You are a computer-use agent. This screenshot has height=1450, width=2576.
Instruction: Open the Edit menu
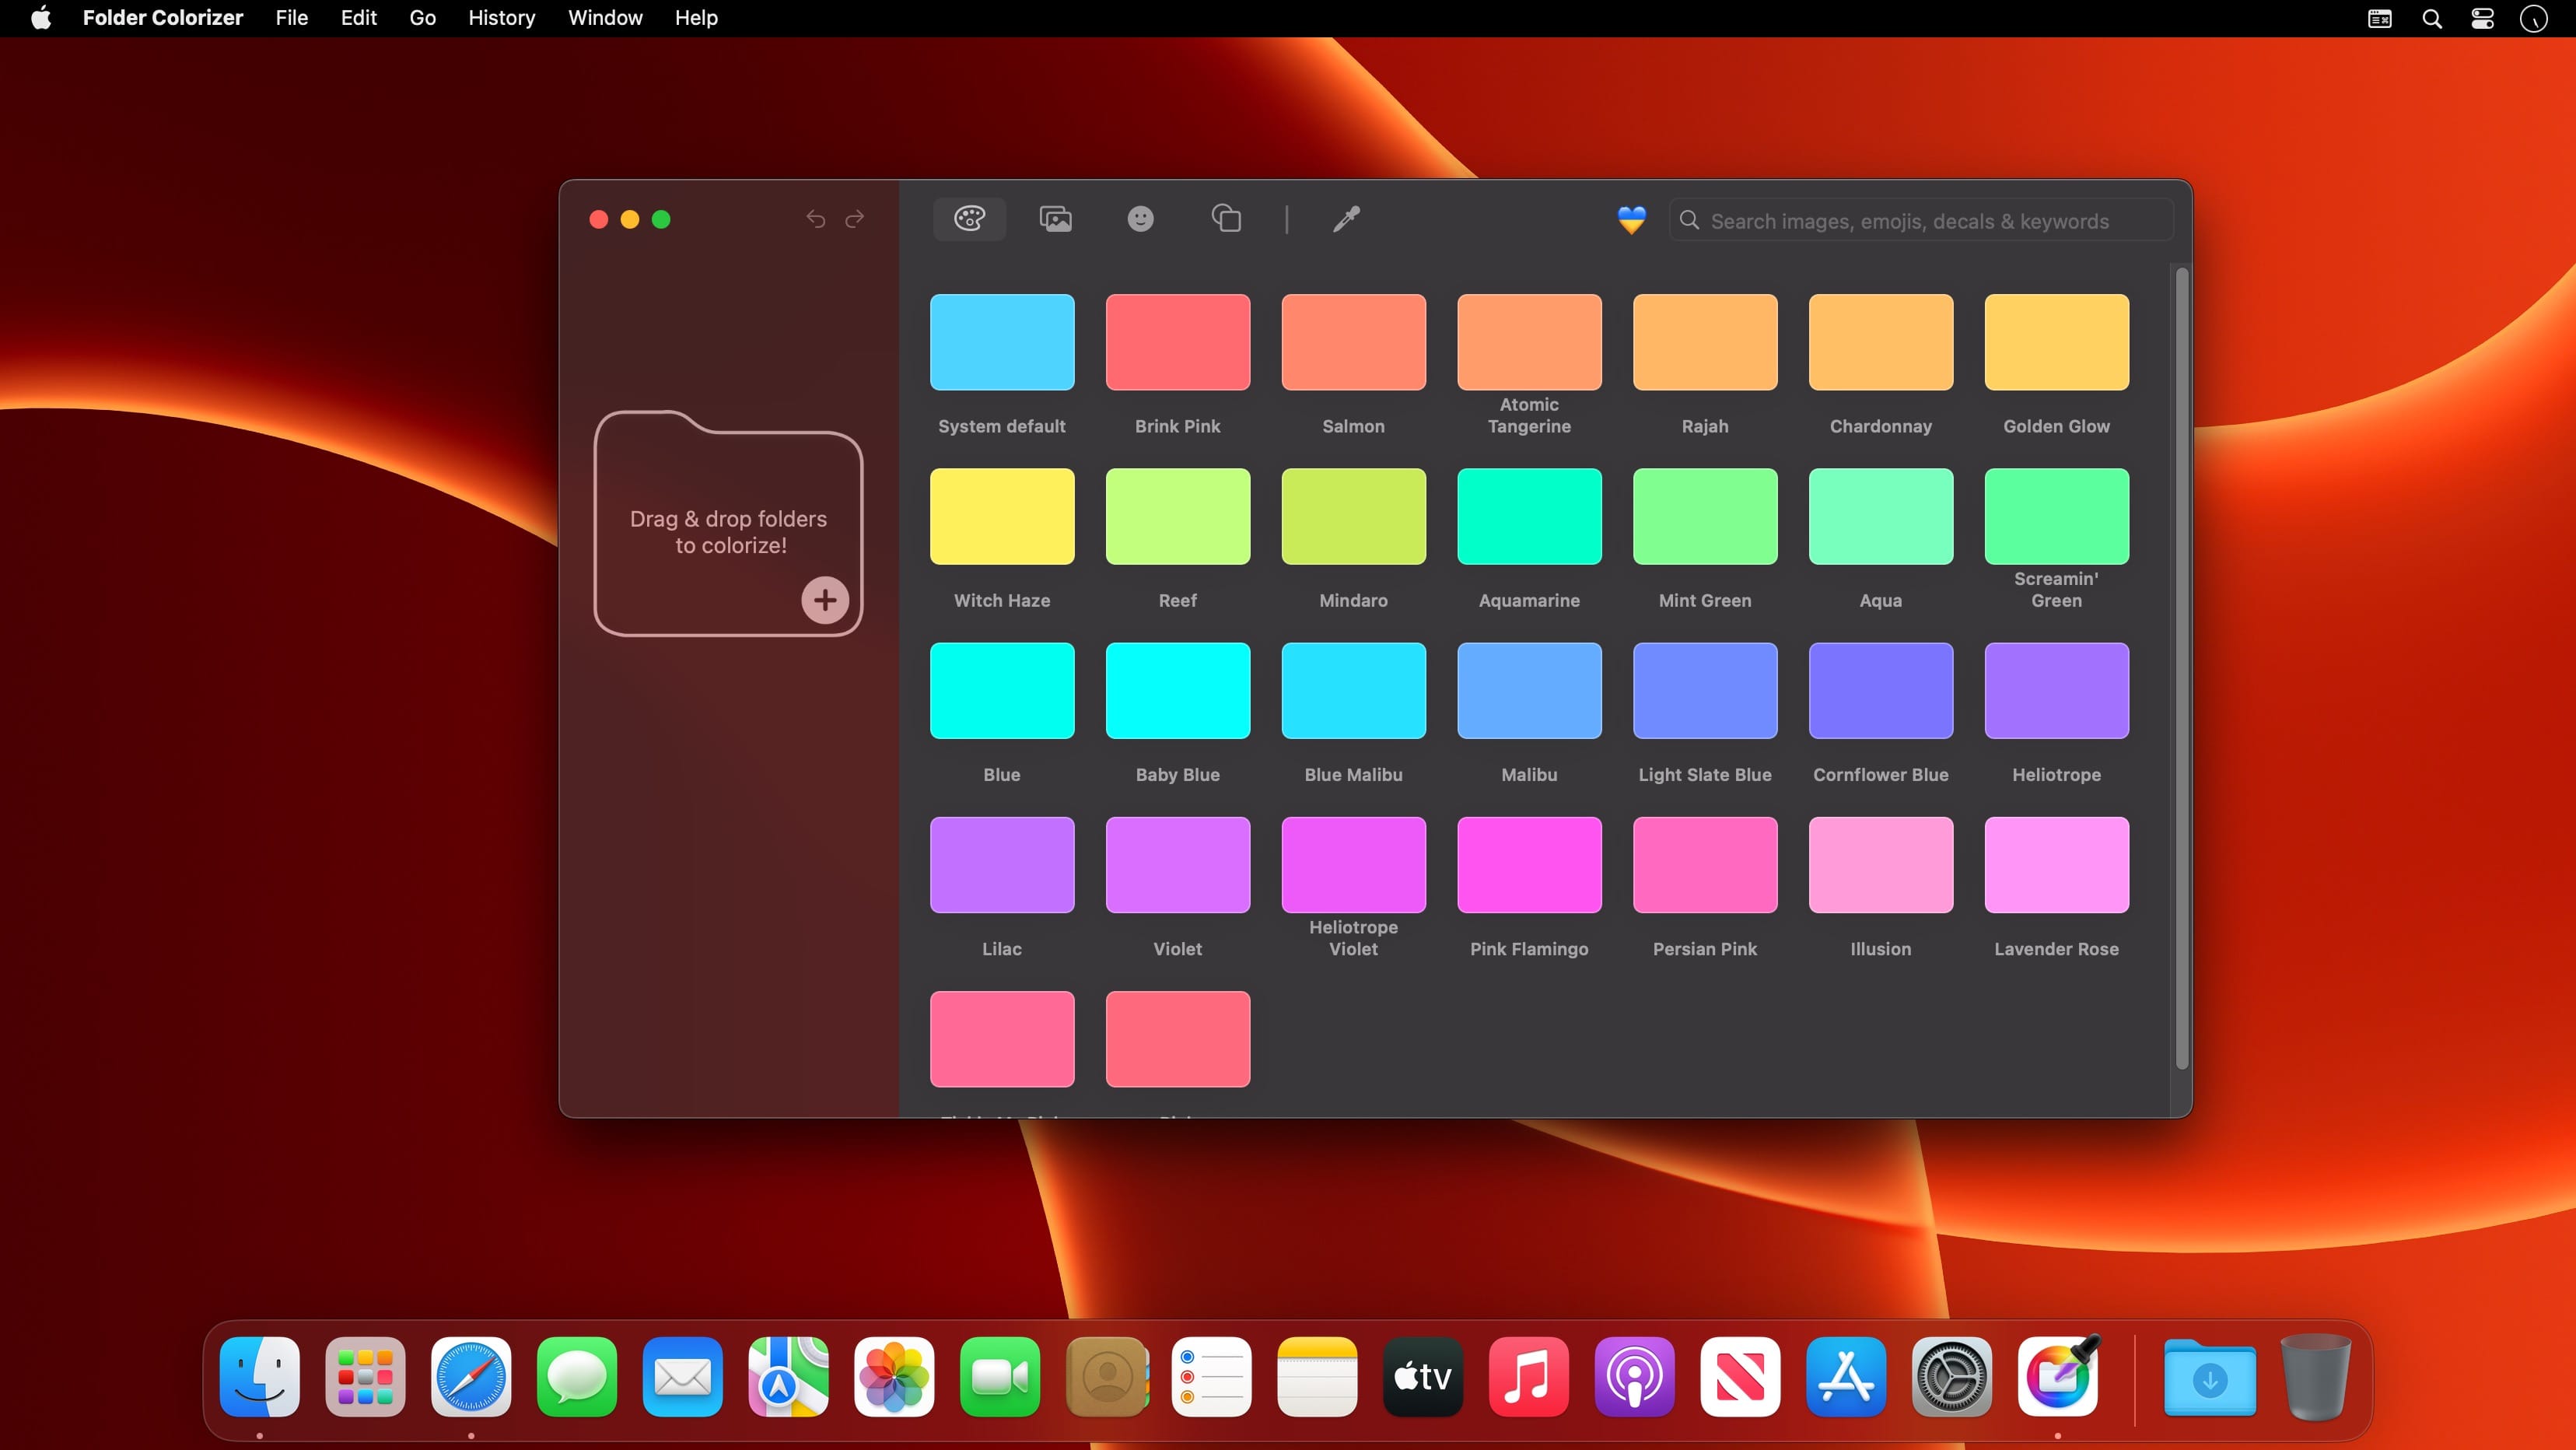click(358, 18)
